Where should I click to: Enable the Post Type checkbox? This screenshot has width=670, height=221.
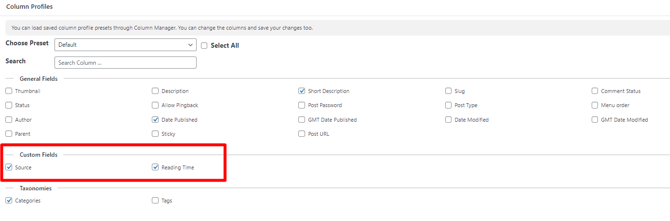pos(448,105)
